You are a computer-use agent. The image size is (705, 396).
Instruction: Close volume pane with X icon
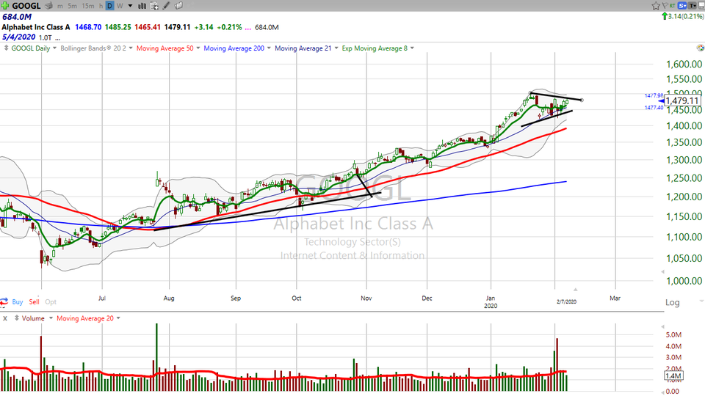5,318
